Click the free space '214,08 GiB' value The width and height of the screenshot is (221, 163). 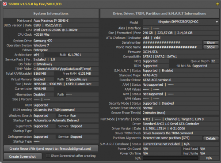pos(185,33)
